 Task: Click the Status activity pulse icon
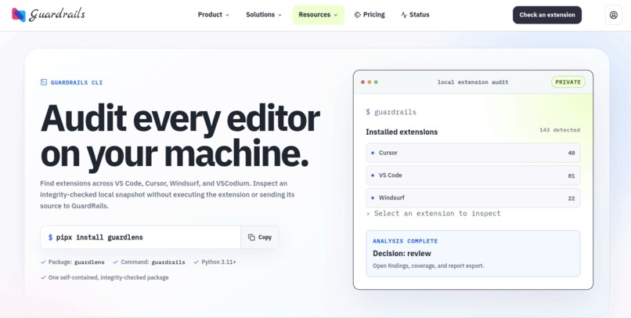404,15
